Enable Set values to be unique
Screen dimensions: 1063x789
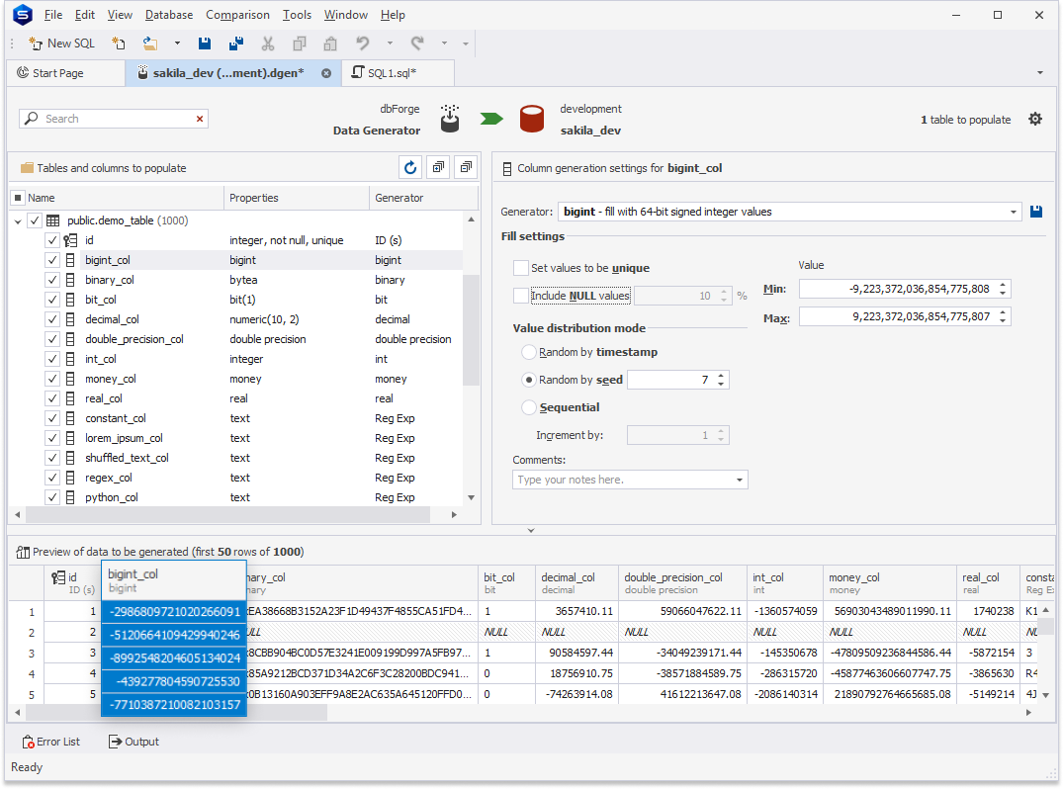click(521, 268)
